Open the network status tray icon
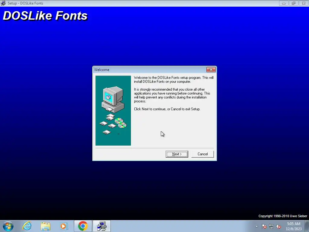Screen dimensions: 309x232 [x=271, y=226]
